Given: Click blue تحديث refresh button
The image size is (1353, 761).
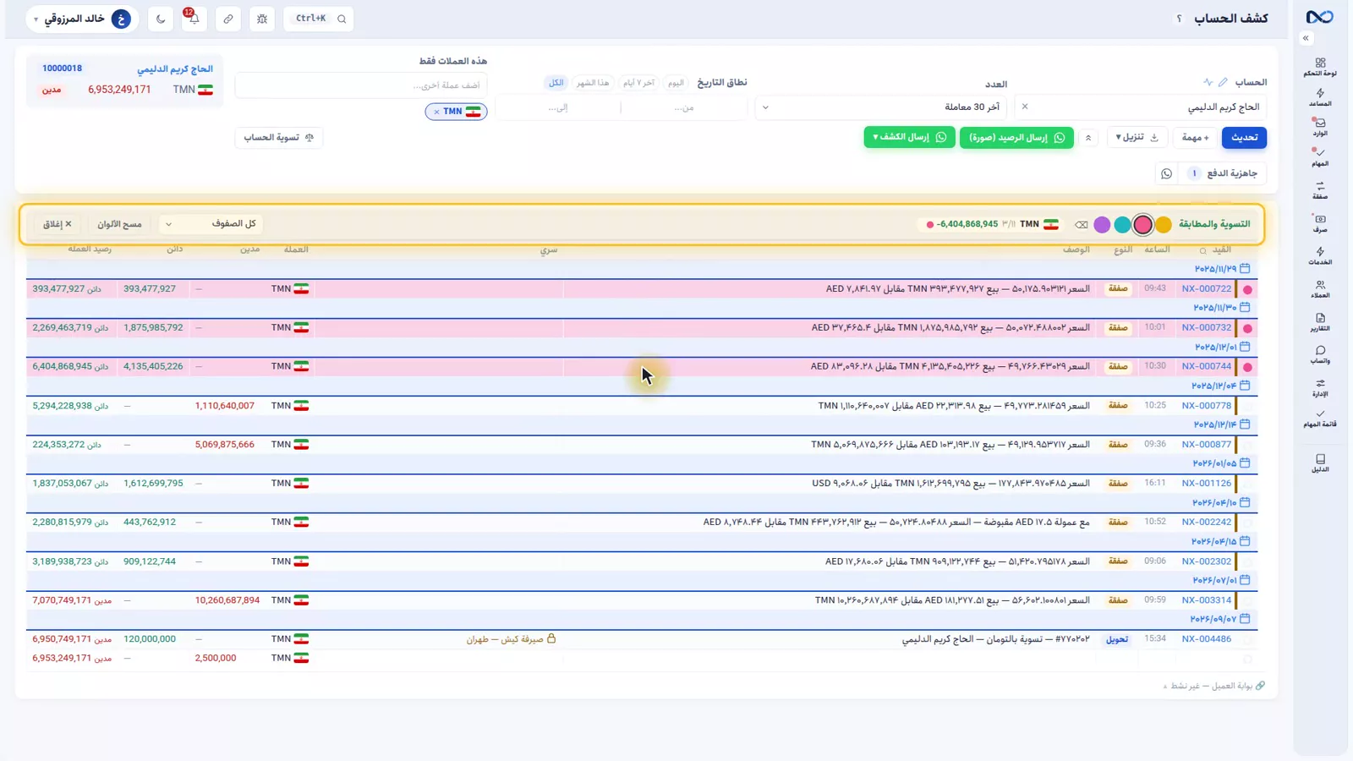Looking at the screenshot, I should point(1244,137).
